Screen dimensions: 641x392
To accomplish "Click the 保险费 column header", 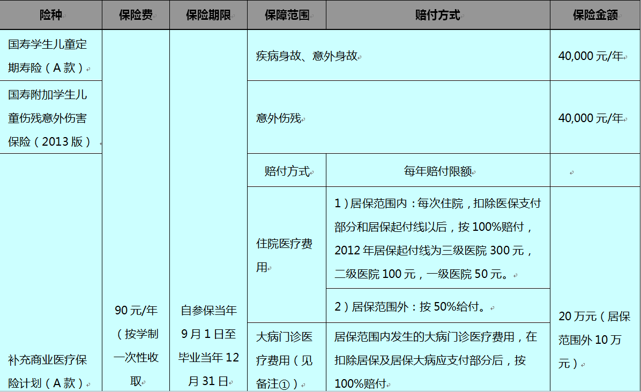I will click(x=136, y=15).
